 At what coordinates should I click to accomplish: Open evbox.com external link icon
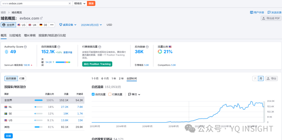[41, 18]
